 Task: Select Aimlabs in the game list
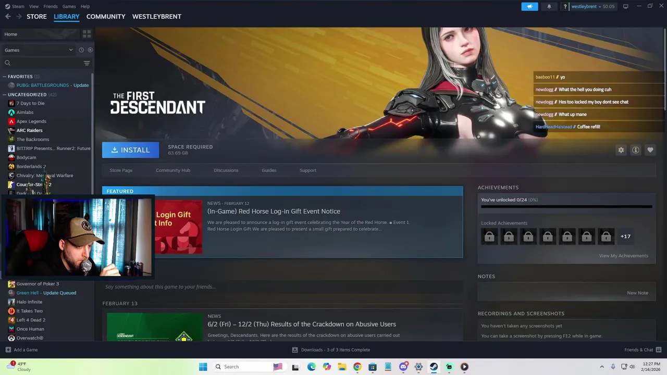coord(24,113)
